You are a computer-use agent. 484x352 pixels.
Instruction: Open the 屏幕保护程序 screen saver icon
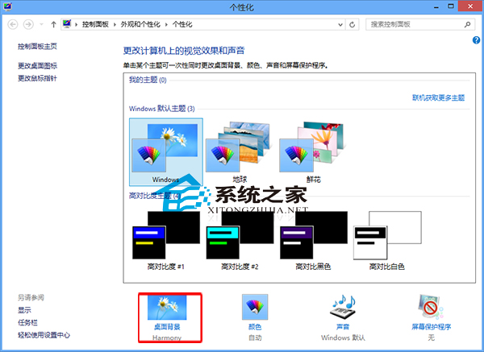click(432, 309)
